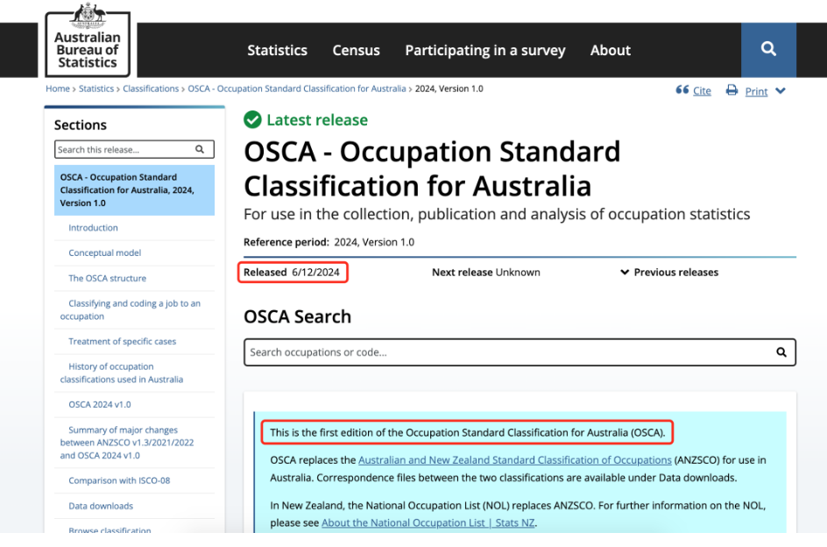Click the Sections sidebar heading
The height and width of the screenshot is (547, 827).
coord(81,125)
